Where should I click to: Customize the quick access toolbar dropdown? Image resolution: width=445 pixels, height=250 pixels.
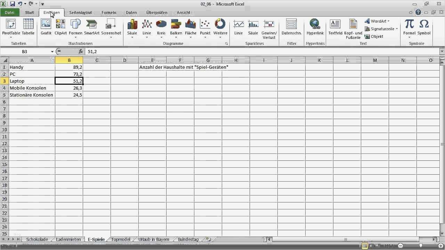[42, 4]
